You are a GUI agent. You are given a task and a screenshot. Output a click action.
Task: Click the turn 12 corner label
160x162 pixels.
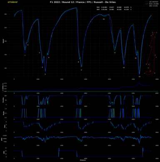[124, 68]
